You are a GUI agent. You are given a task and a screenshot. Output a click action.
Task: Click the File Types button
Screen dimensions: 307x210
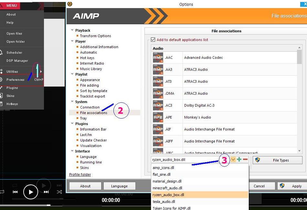[278, 160]
